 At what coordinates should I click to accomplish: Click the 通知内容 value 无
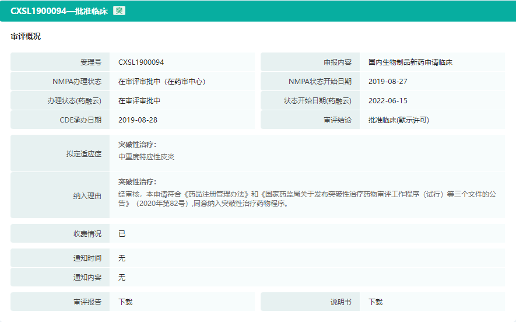[122, 278]
